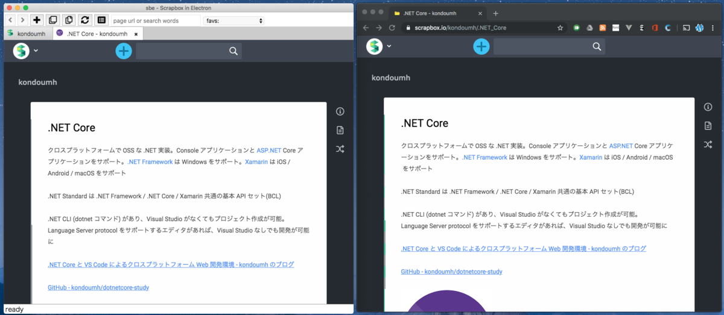This screenshot has width=724, height=315.
Task: Open page info icon in Chrome window
Action: tap(708, 107)
